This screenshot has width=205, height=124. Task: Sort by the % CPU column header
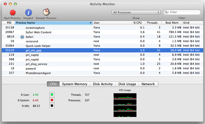click(x=139, y=23)
